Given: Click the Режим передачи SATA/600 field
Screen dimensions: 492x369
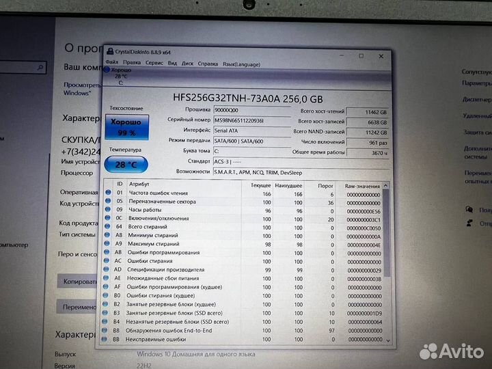Looking at the screenshot, I should pos(252,141).
